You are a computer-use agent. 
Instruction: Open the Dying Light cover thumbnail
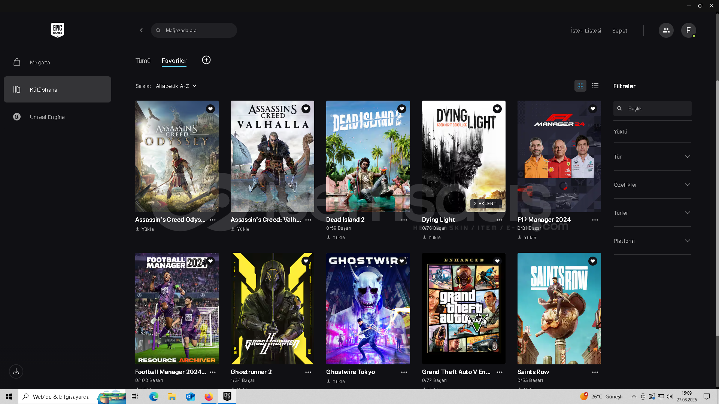[x=464, y=156]
